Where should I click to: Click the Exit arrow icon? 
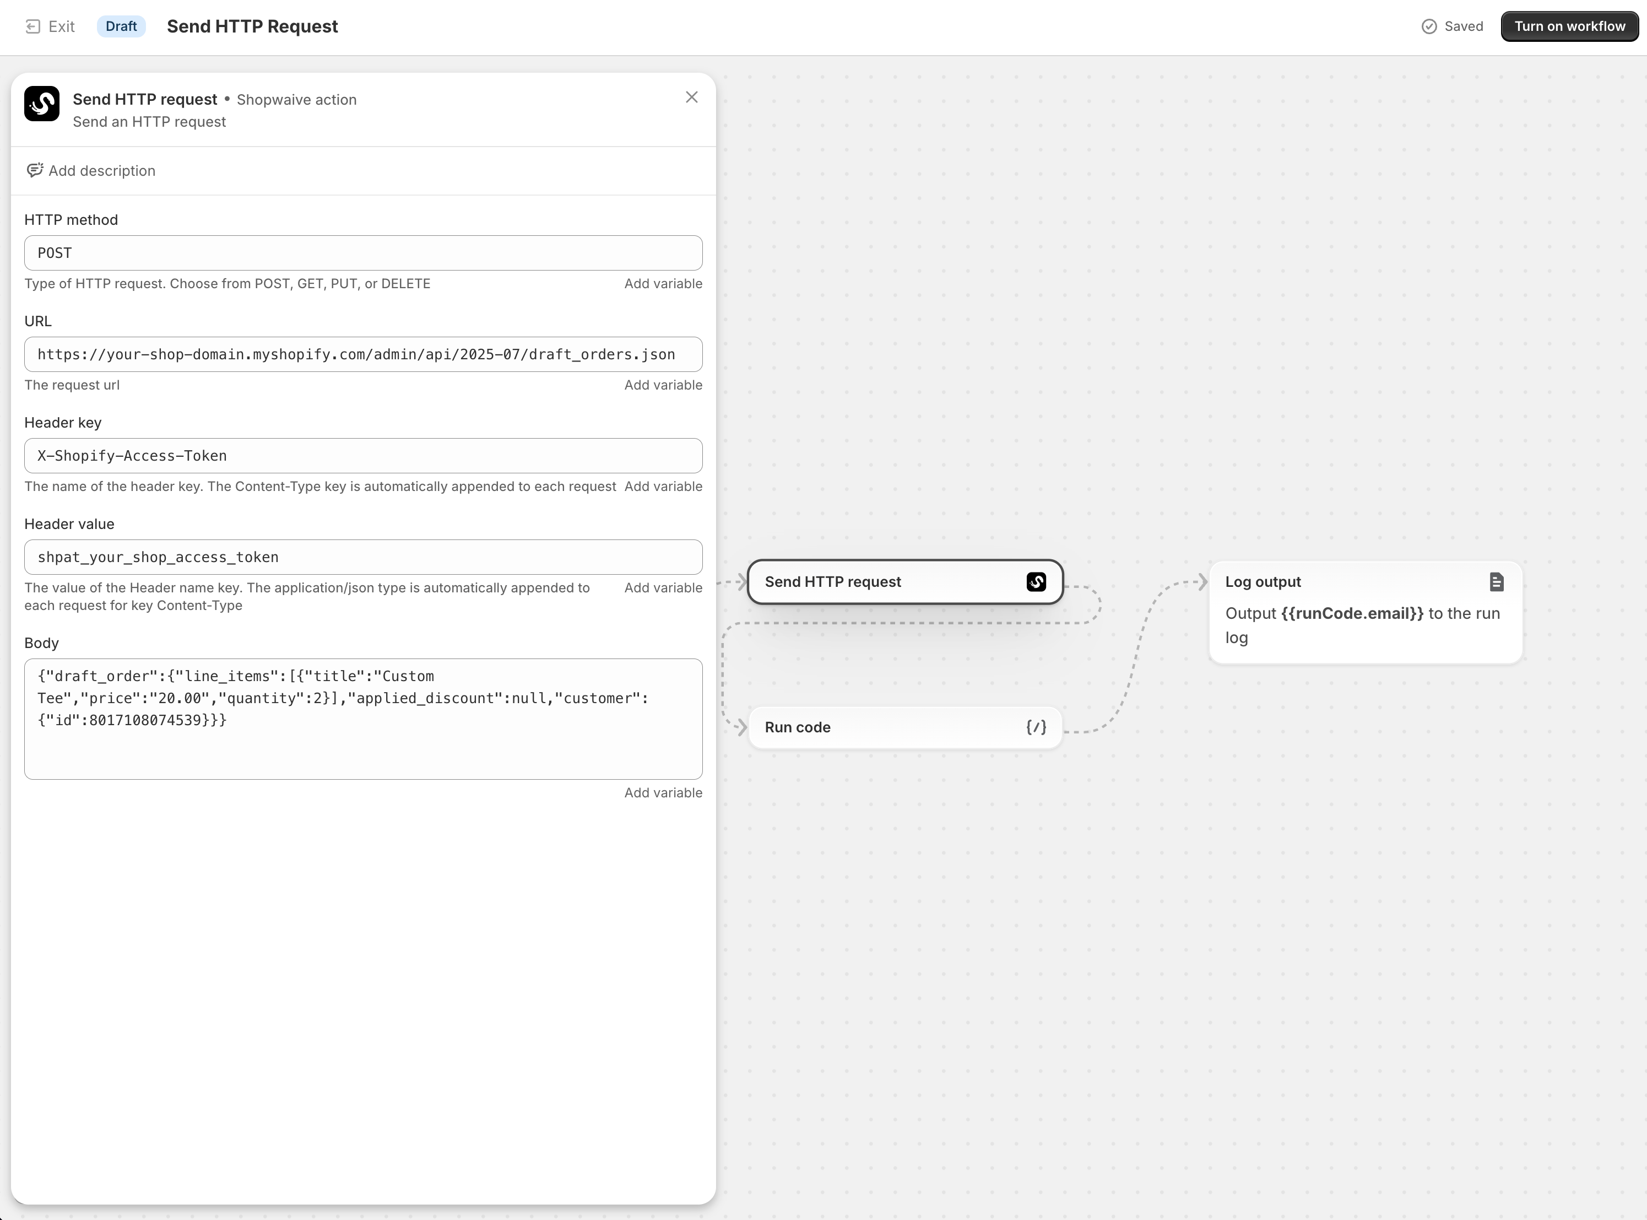coord(32,26)
